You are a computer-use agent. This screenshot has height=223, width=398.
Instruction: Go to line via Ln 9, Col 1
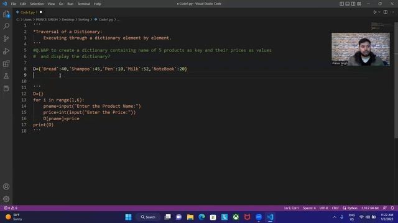(x=292, y=208)
